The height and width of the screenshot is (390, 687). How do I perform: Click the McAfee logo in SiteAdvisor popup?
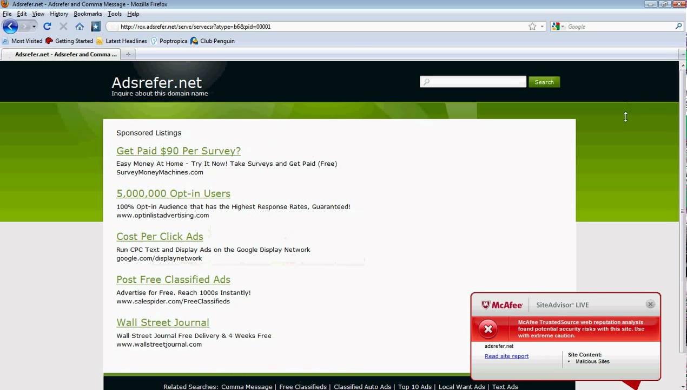click(502, 305)
